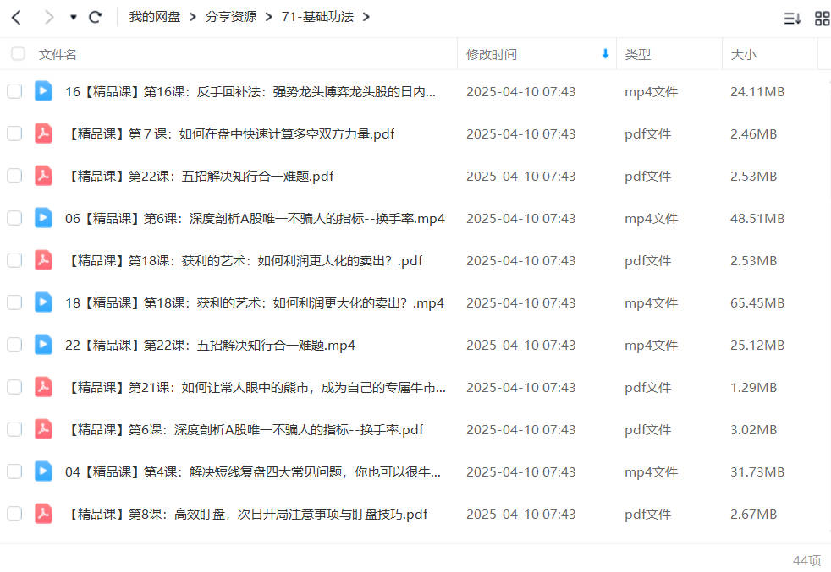This screenshot has height=572, width=831.
Task: Tick the select-all checkbox beside 文件名
Action: [x=18, y=54]
